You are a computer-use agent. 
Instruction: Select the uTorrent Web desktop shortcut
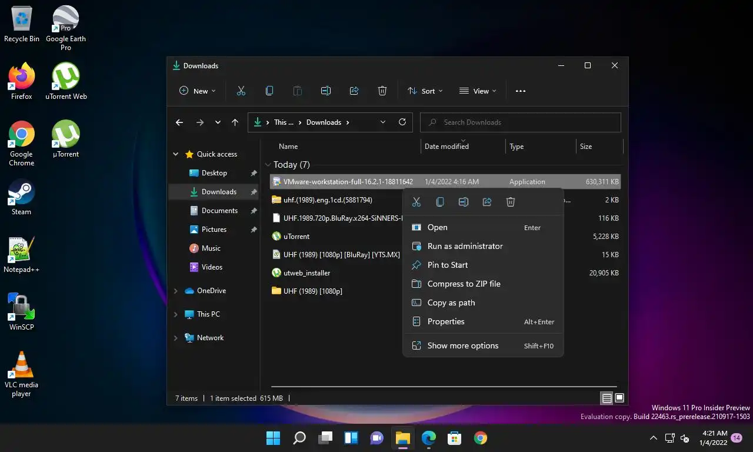click(x=66, y=82)
